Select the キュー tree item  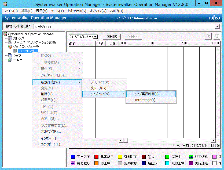point(18,60)
